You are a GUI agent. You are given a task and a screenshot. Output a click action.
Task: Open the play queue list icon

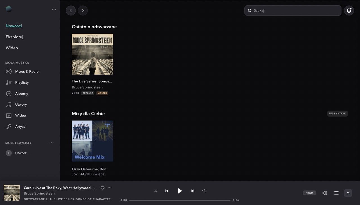[336, 193]
